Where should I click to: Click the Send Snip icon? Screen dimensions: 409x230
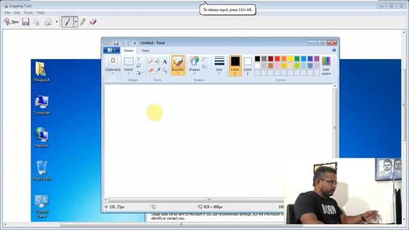click(48, 22)
